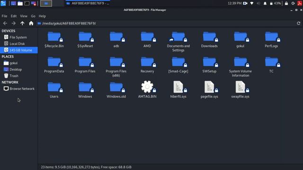
Task: Launch file manager from top panel folder icon
Action: pos(20,3)
